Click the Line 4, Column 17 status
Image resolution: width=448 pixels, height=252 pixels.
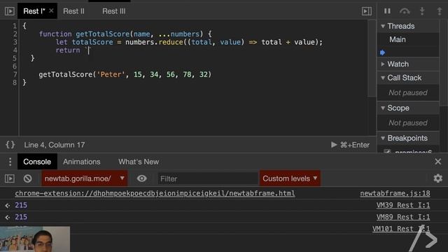point(55,145)
